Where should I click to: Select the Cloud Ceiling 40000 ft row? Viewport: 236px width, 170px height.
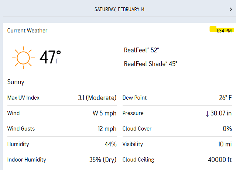click(177, 160)
